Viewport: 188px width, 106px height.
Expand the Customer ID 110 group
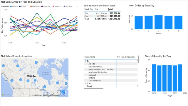click(85, 83)
